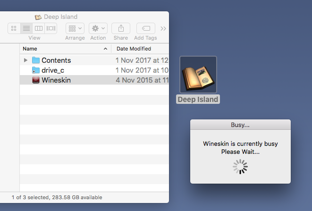312x211 pixels.
Task: Click the drive_c date modified cell
Action: point(142,70)
